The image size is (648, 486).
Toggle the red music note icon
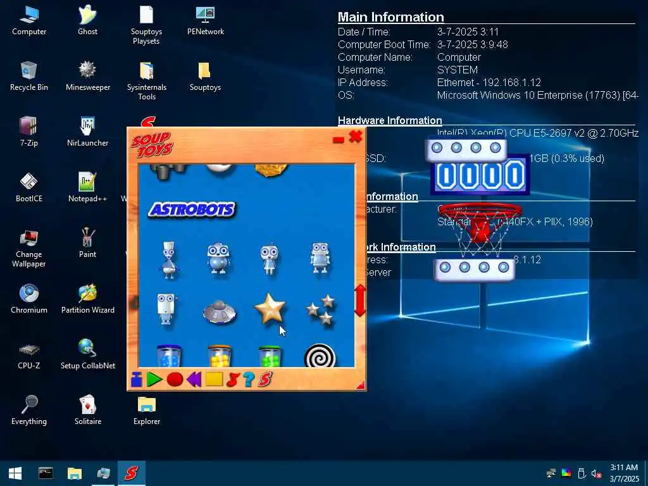tap(233, 380)
